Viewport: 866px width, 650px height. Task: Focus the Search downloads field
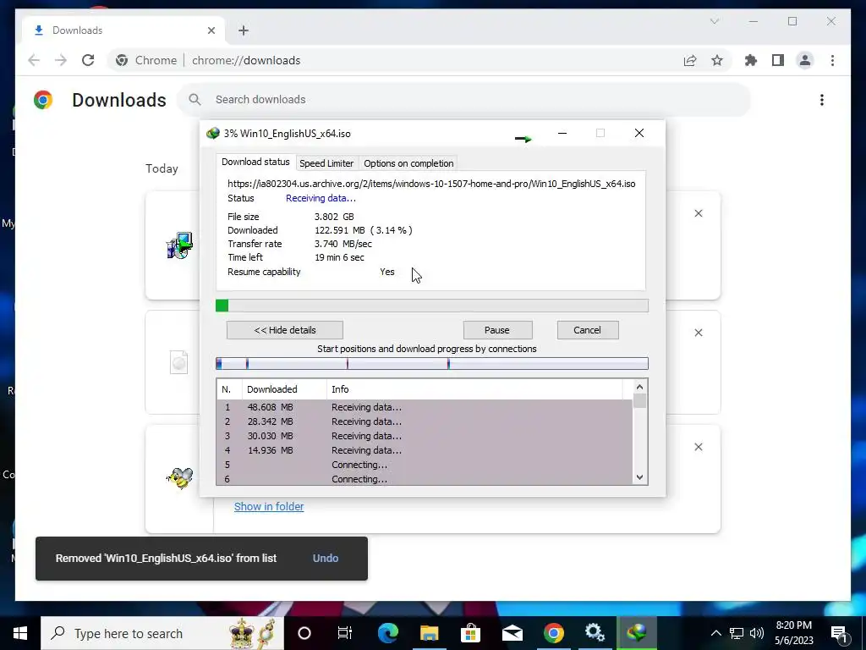[x=464, y=100]
